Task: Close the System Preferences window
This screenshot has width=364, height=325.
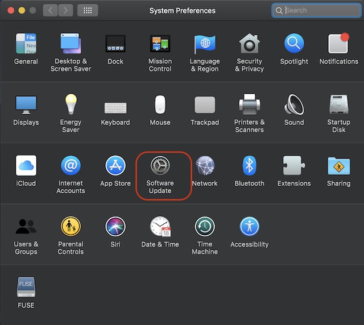Action: point(11,10)
